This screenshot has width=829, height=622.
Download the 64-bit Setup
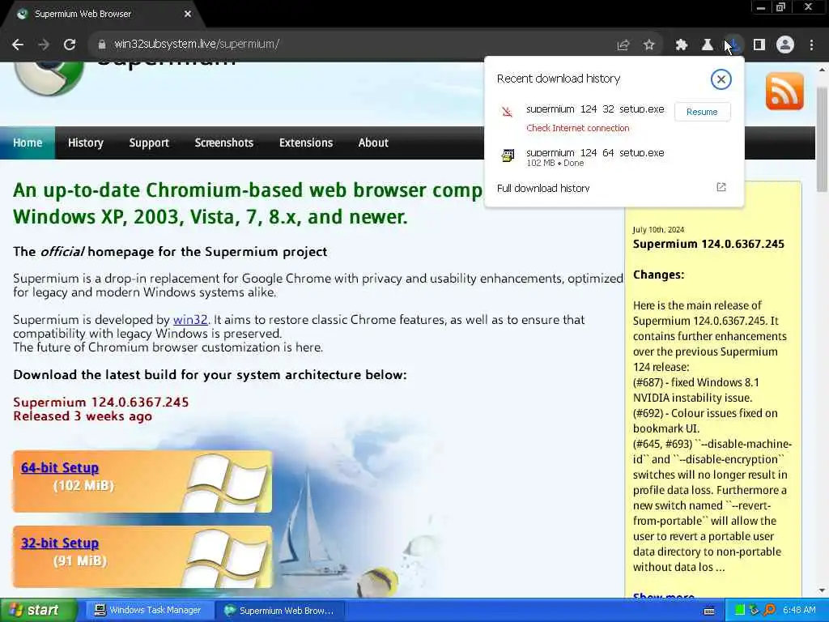60,467
